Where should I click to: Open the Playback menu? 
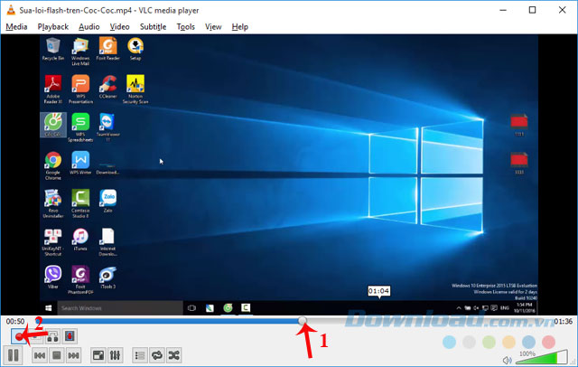52,27
